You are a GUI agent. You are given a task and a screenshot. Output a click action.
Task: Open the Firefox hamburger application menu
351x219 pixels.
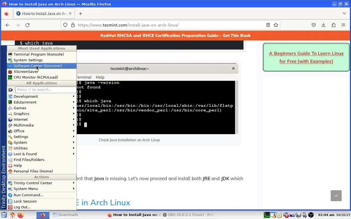[343, 25]
